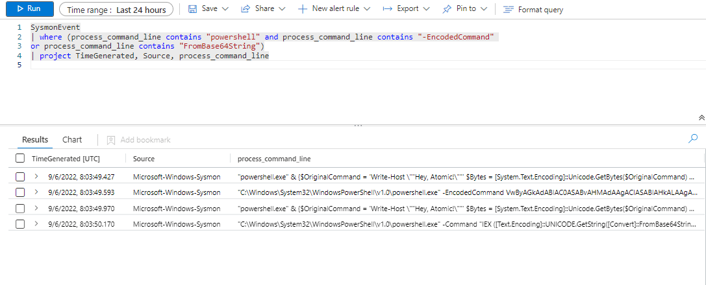Expand the 8:03:49.970 result row

[36, 208]
